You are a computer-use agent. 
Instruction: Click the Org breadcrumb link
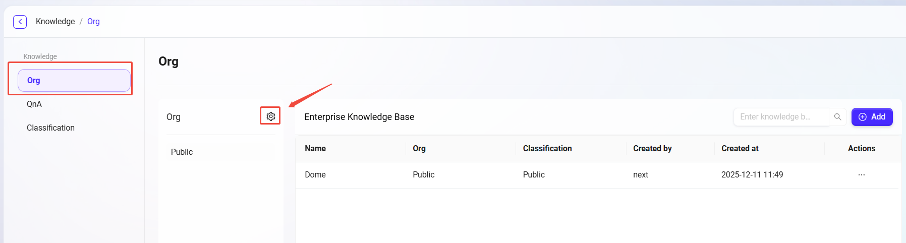point(93,22)
